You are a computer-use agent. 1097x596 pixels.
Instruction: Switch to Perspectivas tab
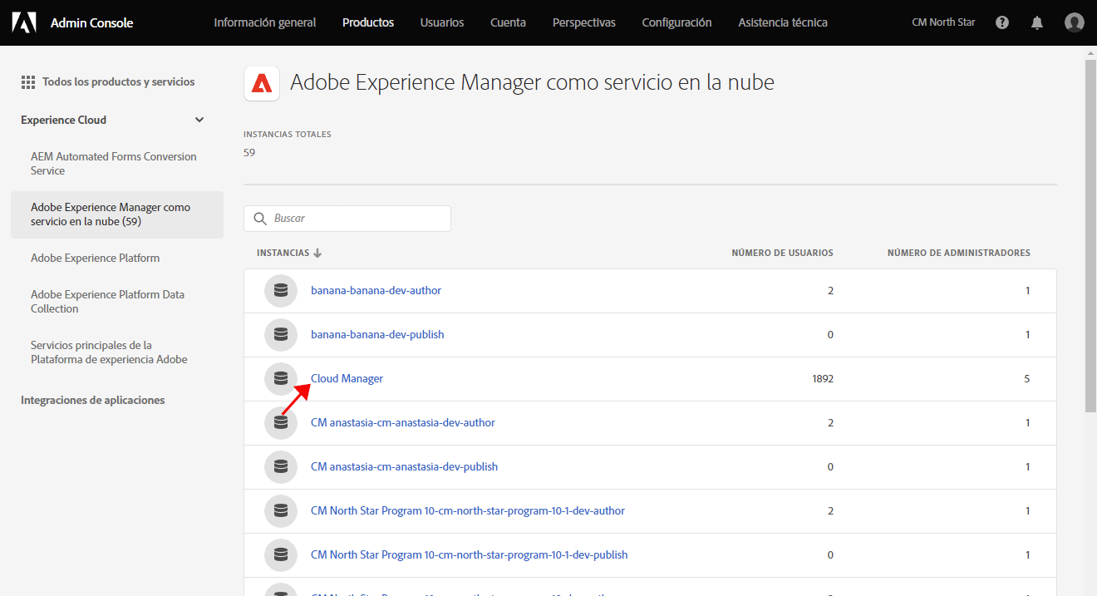tap(584, 22)
